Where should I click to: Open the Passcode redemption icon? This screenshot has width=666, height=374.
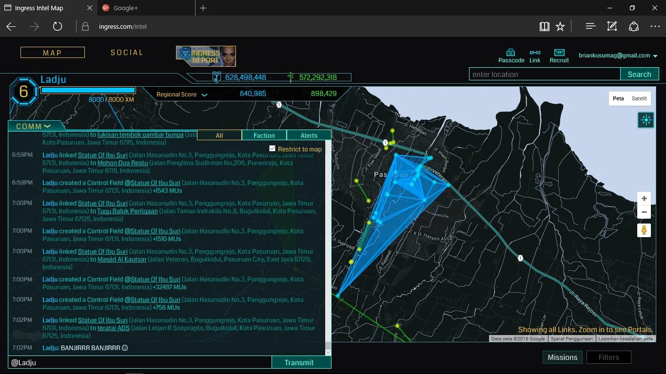click(511, 52)
